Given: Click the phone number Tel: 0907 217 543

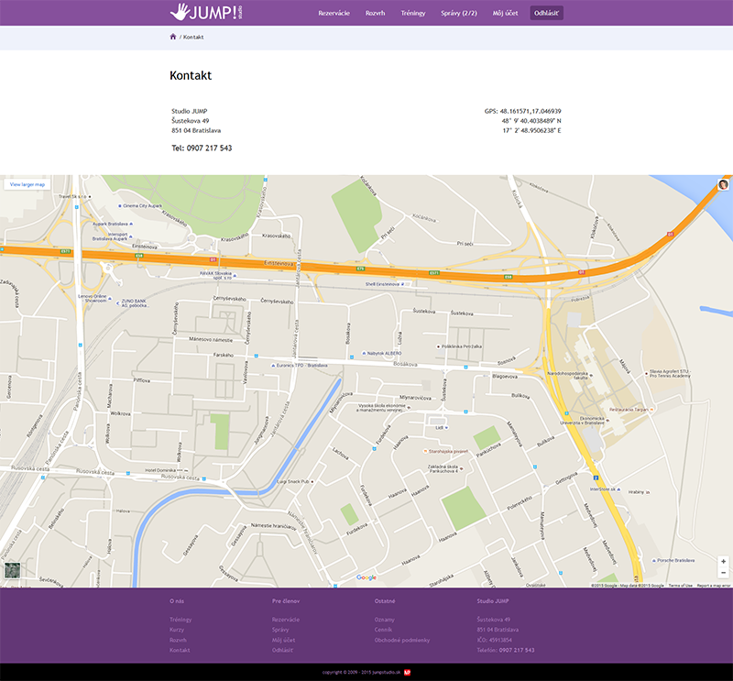Looking at the screenshot, I should (x=202, y=148).
